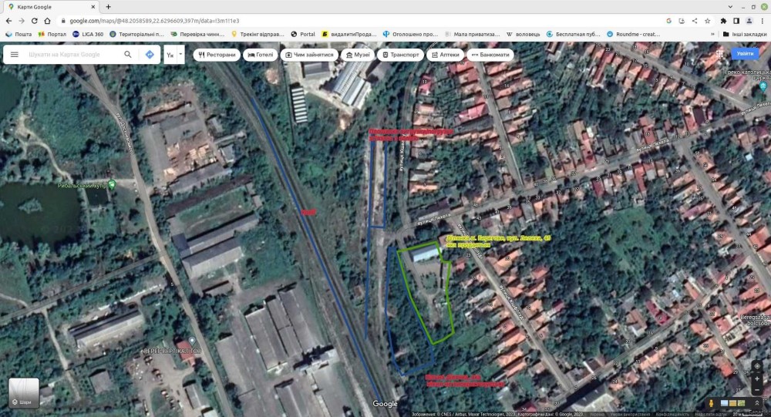Focus the Maps search input field
Screen dimensions: 771x417
click(x=73, y=55)
